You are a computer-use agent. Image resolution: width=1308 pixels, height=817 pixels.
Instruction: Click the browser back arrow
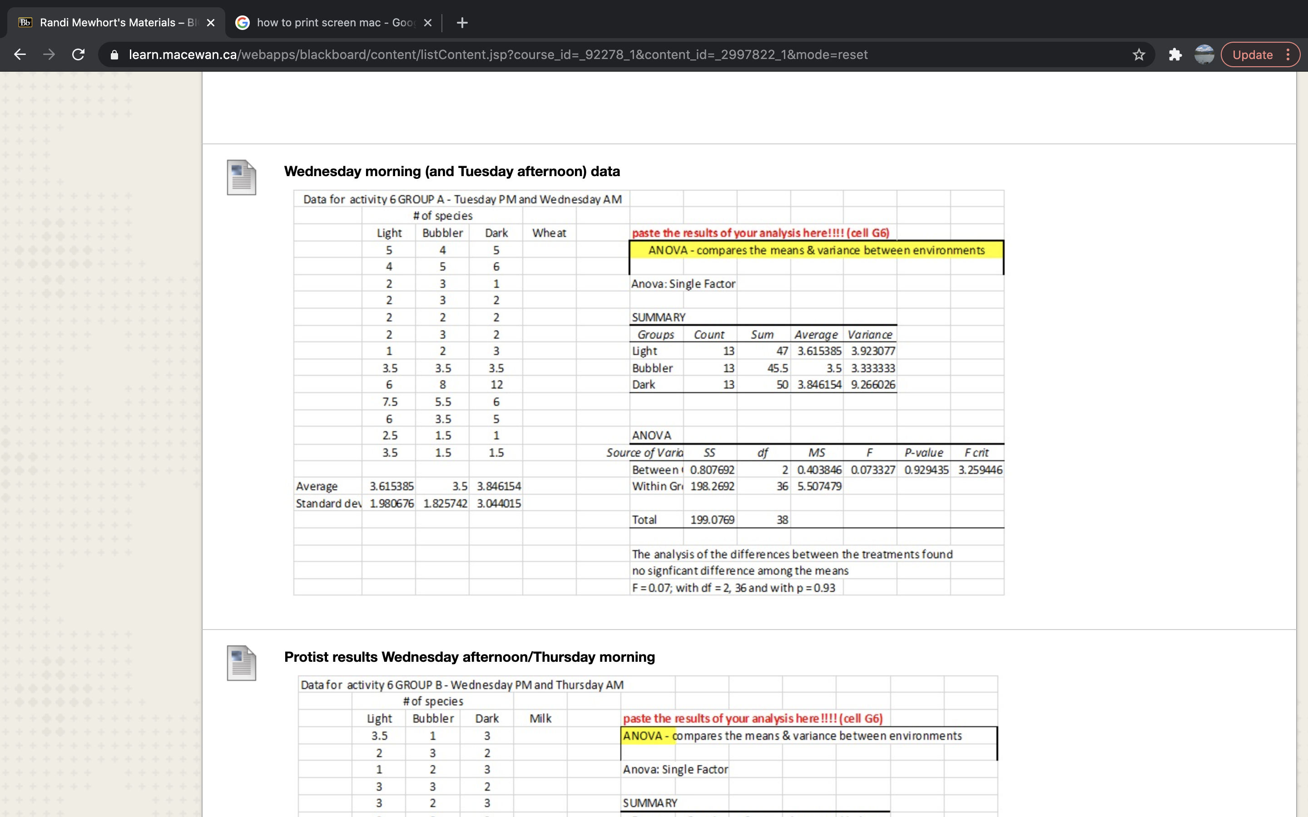(x=20, y=54)
